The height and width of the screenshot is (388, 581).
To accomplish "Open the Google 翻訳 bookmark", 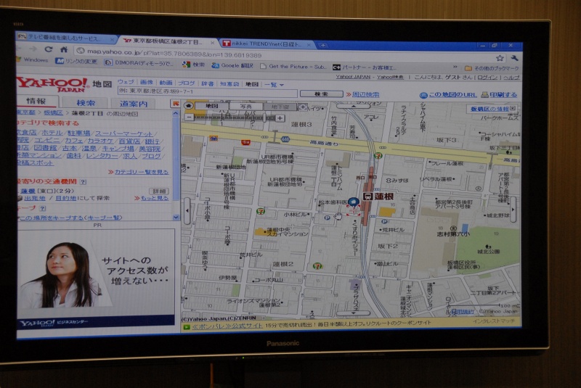I will 232,65.
